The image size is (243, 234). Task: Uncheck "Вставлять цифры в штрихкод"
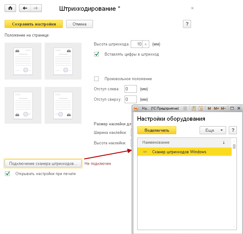click(97, 54)
